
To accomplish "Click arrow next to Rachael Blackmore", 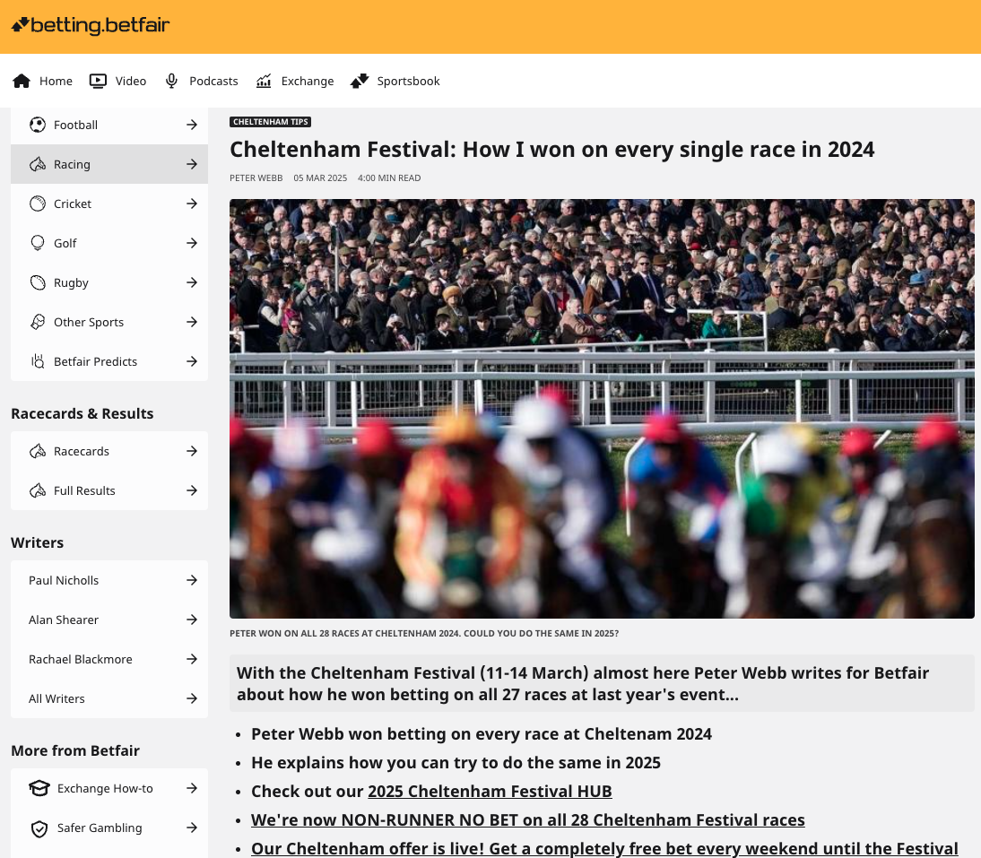I will (x=192, y=658).
